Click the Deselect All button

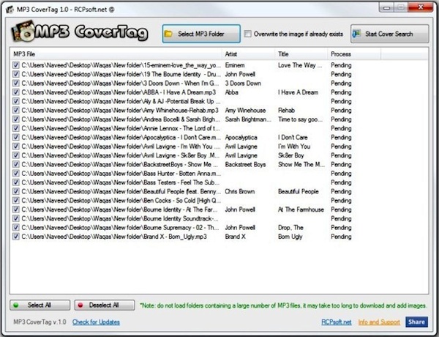point(105,305)
